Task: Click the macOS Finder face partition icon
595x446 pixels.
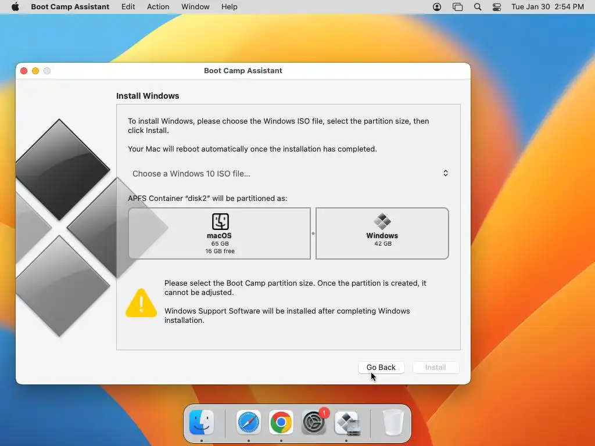Action: pyautogui.click(x=220, y=221)
